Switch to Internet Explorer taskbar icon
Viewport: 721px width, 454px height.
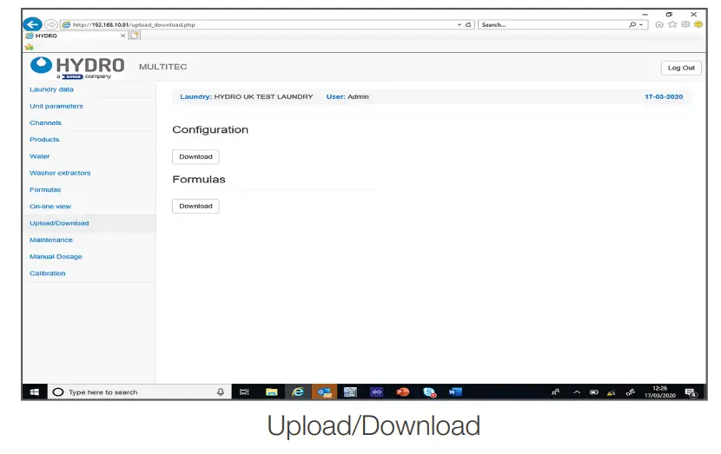pyautogui.click(x=298, y=392)
